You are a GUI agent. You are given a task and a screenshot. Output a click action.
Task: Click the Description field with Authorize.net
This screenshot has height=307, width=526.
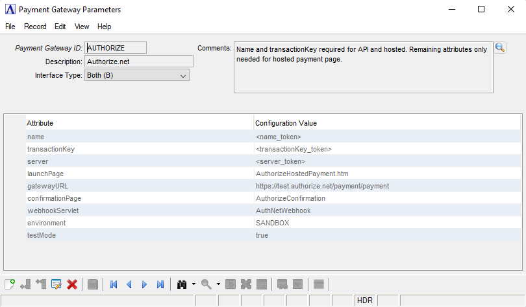(139, 62)
